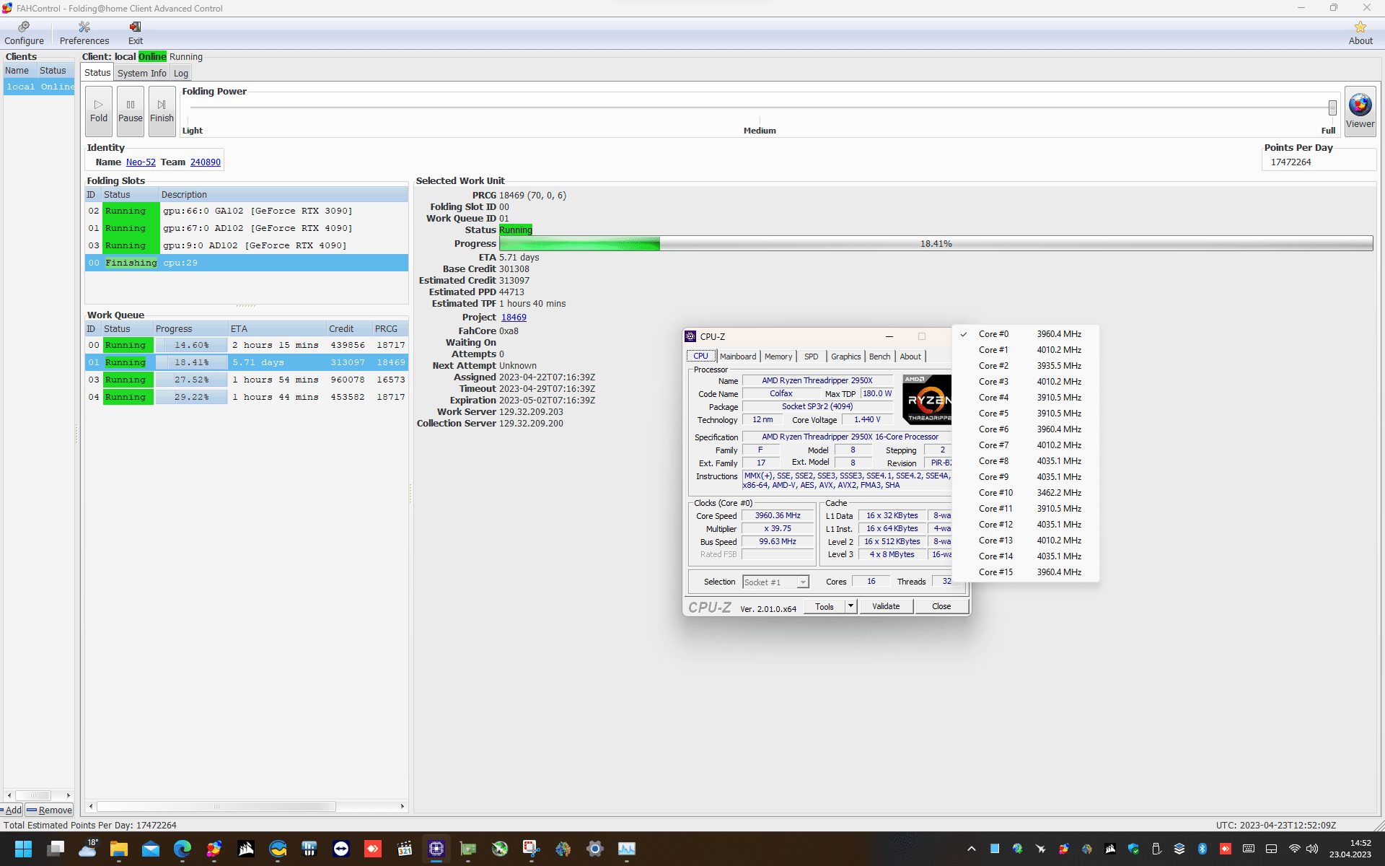Select the local client in Clients list

pos(39,87)
